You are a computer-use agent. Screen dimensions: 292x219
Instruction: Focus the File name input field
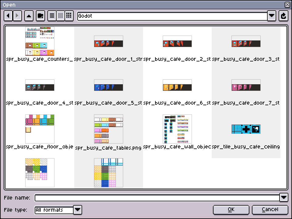pos(157,198)
